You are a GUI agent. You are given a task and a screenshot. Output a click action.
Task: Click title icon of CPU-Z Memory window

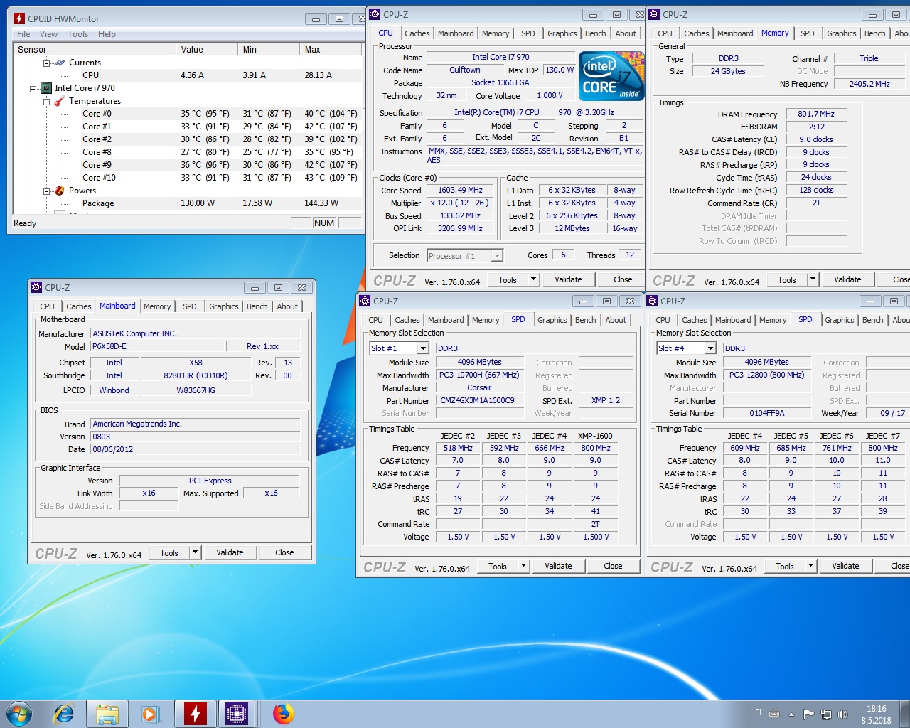(654, 14)
